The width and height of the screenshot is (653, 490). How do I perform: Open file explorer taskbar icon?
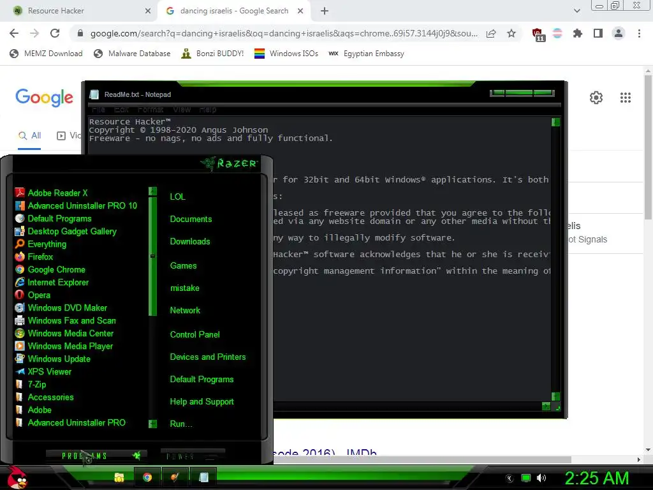click(119, 477)
